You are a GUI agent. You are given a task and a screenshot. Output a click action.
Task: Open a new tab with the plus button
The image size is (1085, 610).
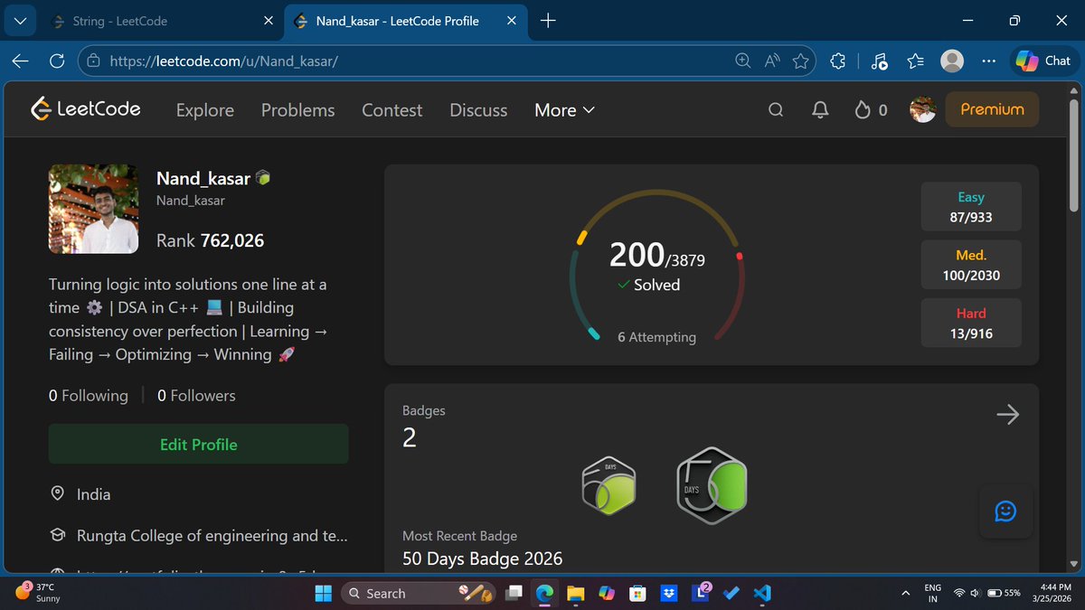coord(547,20)
